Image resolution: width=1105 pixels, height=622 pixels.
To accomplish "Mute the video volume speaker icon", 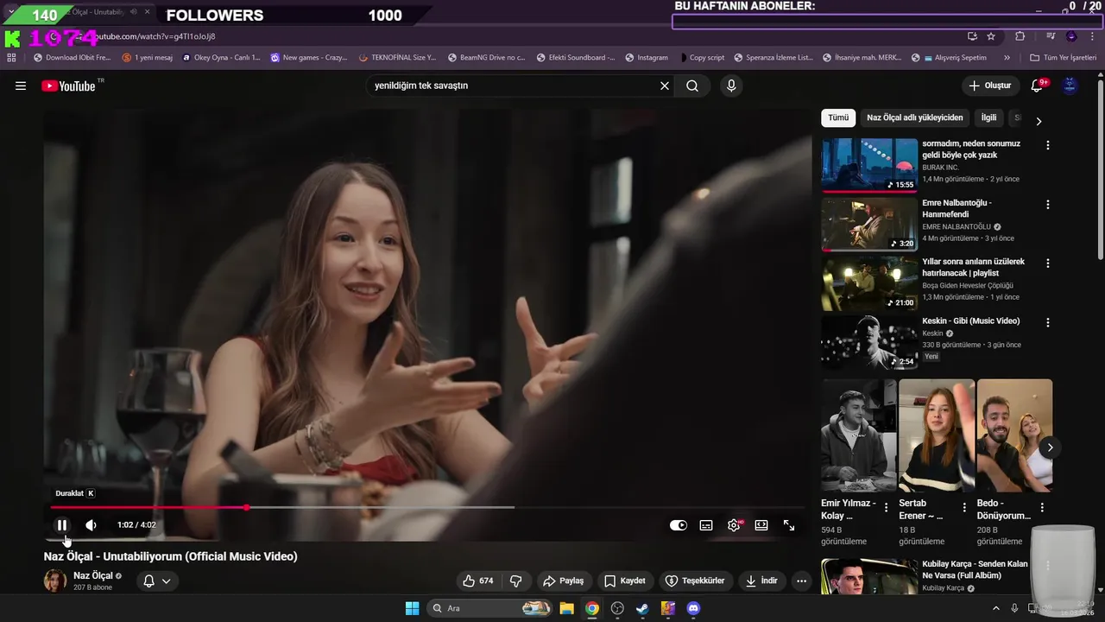I will (91, 524).
